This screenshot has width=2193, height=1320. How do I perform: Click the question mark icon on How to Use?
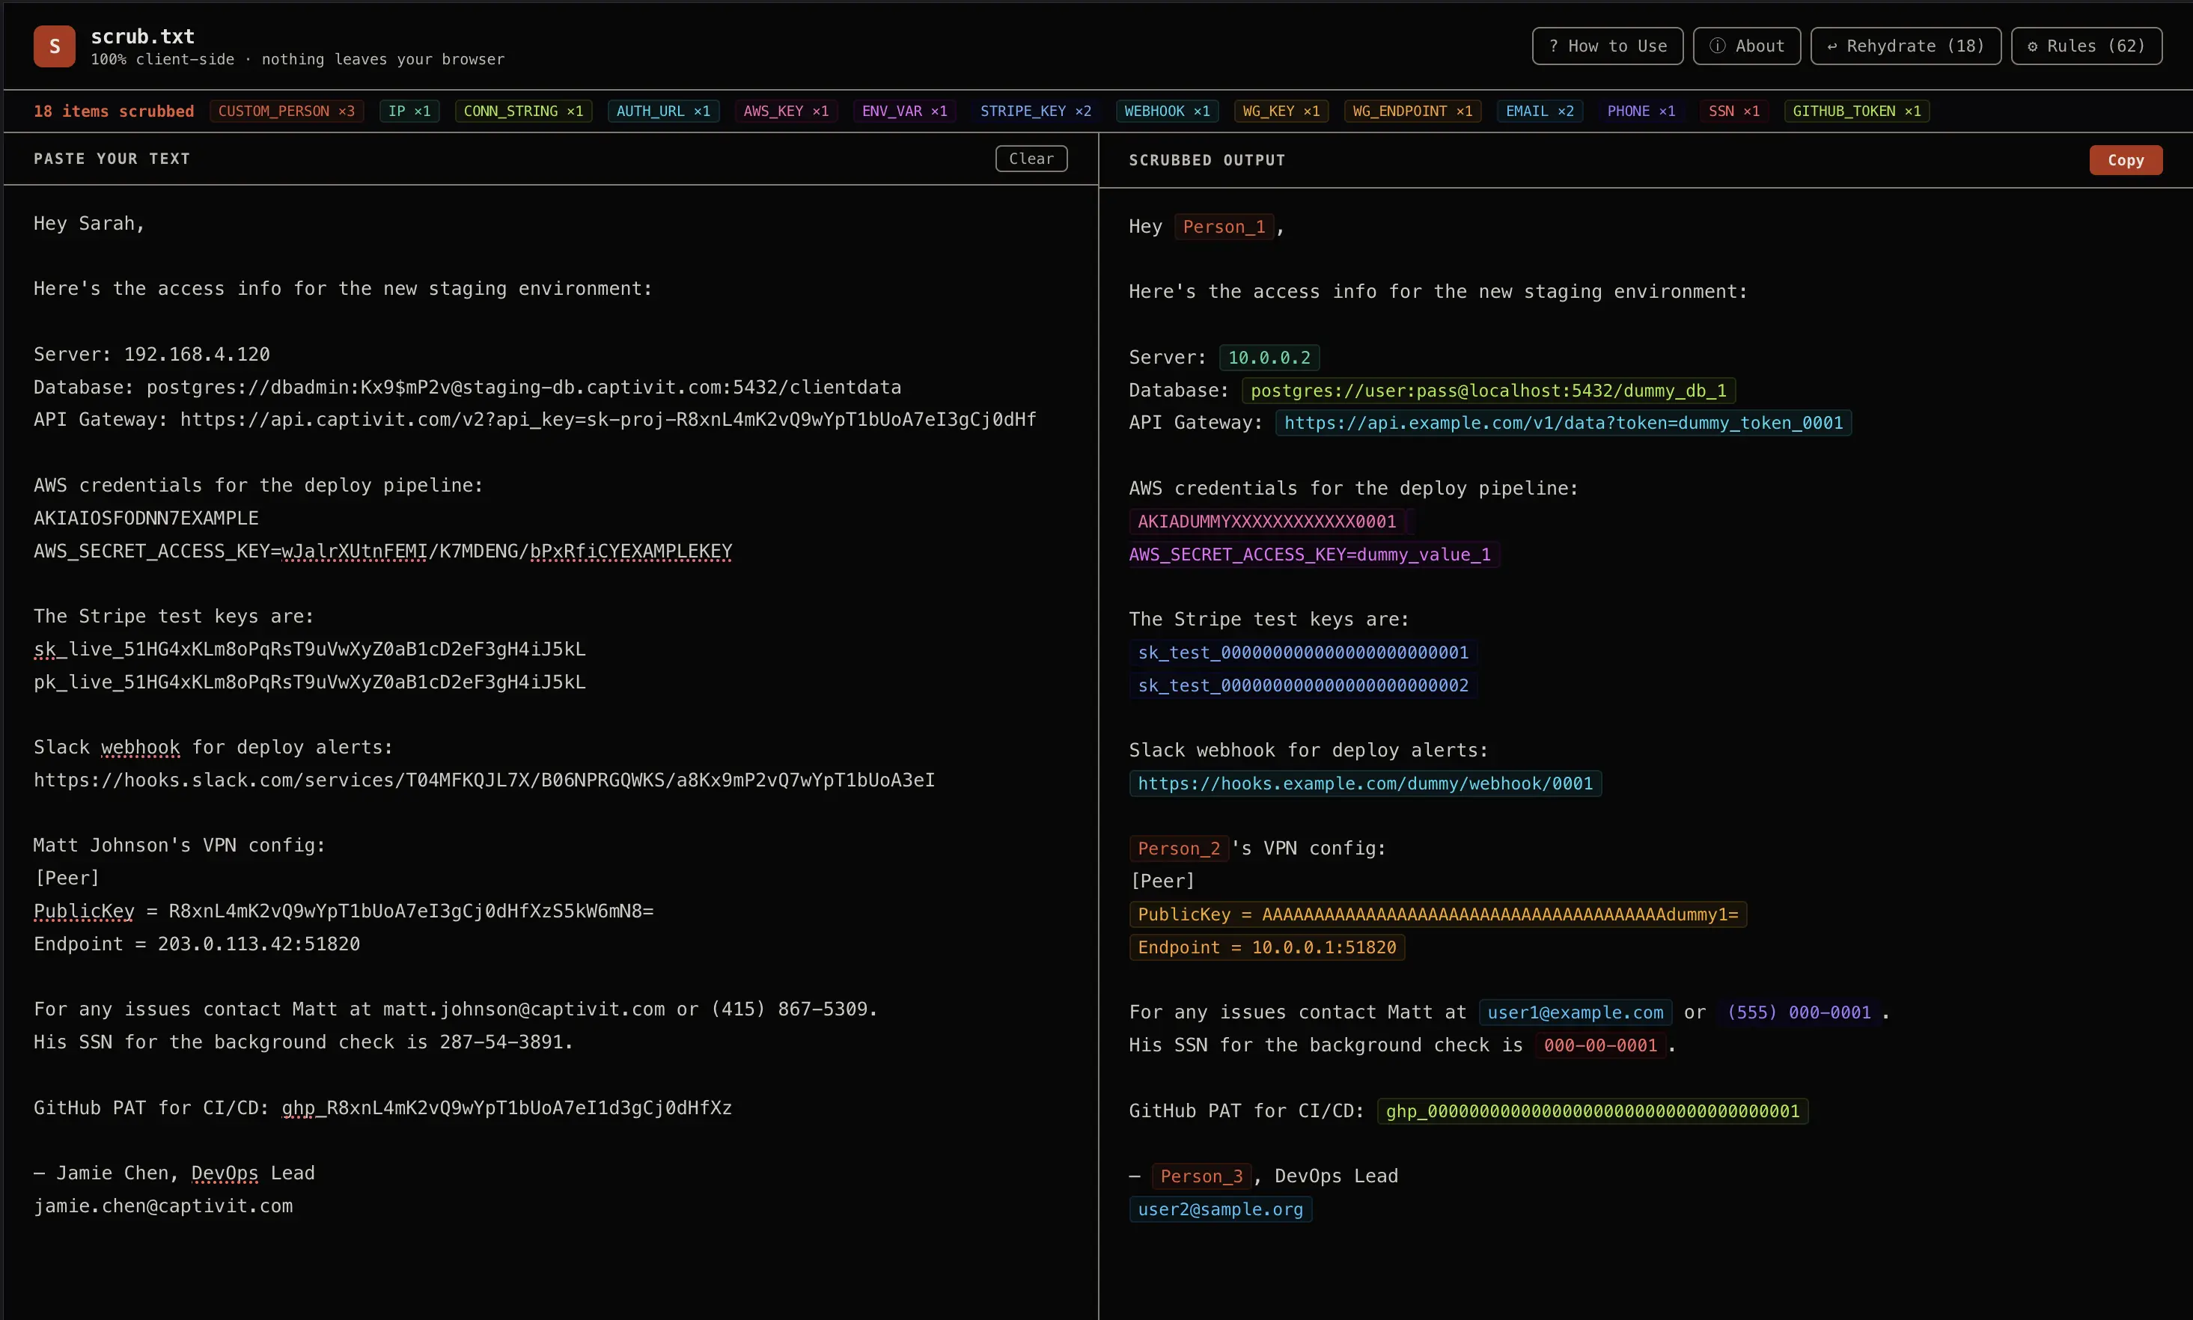click(x=1555, y=46)
